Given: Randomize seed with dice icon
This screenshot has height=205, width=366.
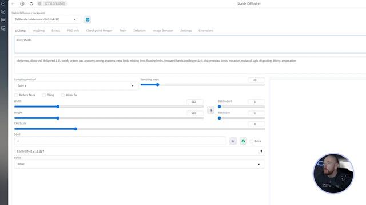Looking at the screenshot, I should tap(233, 141).
